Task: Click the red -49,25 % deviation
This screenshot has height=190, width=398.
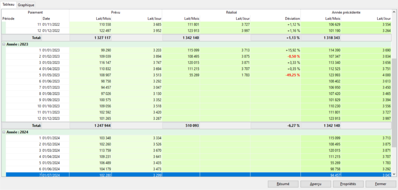Action: point(292,75)
